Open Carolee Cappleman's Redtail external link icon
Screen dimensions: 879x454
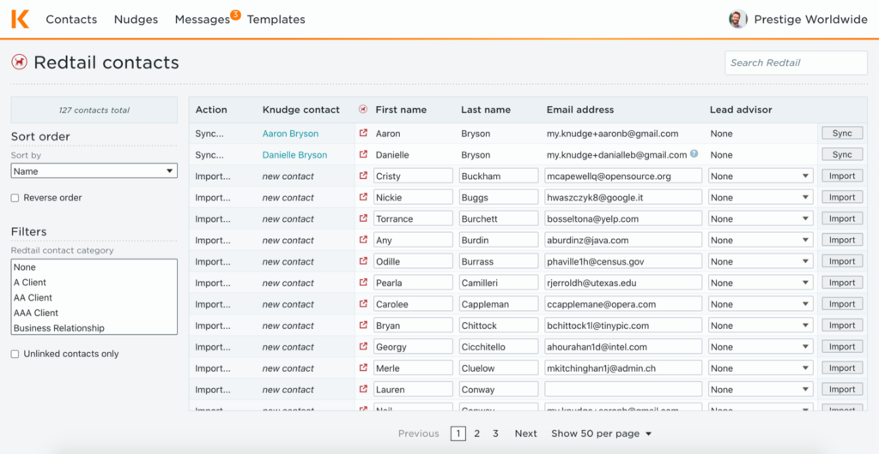(x=363, y=304)
